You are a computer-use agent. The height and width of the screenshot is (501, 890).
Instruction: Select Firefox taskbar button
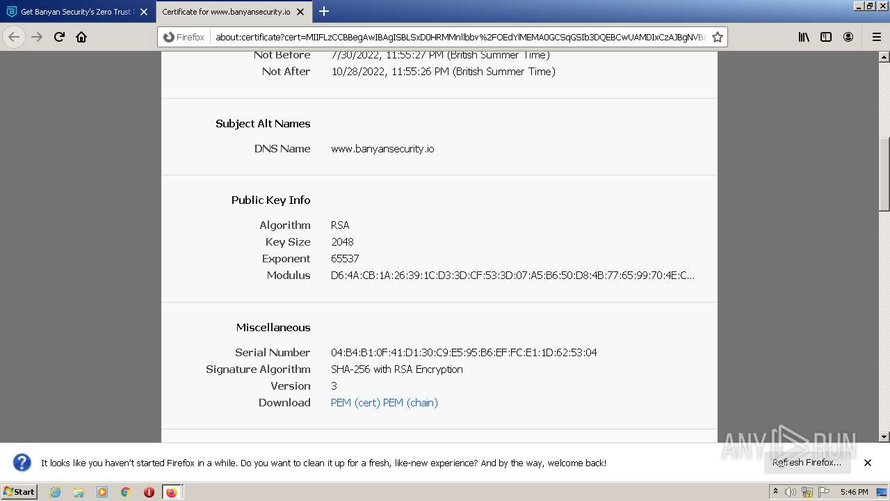point(171,492)
